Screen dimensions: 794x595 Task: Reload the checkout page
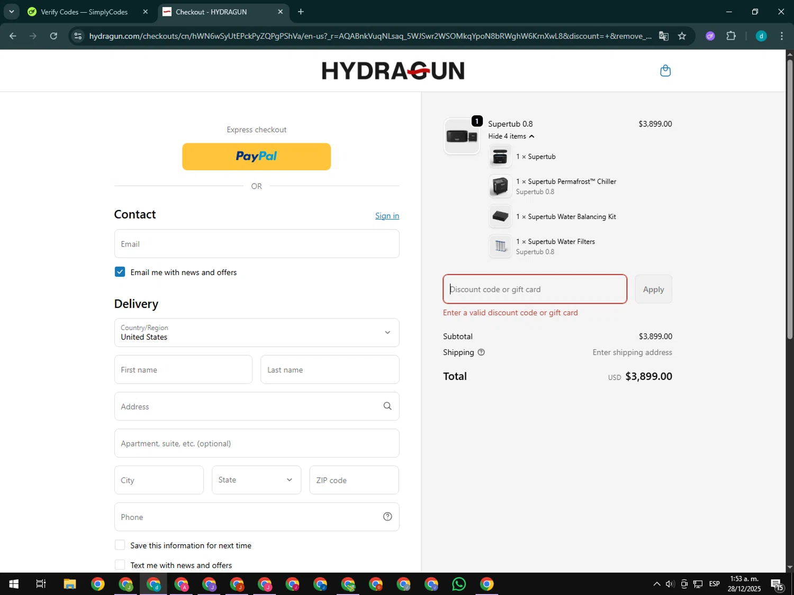53,36
